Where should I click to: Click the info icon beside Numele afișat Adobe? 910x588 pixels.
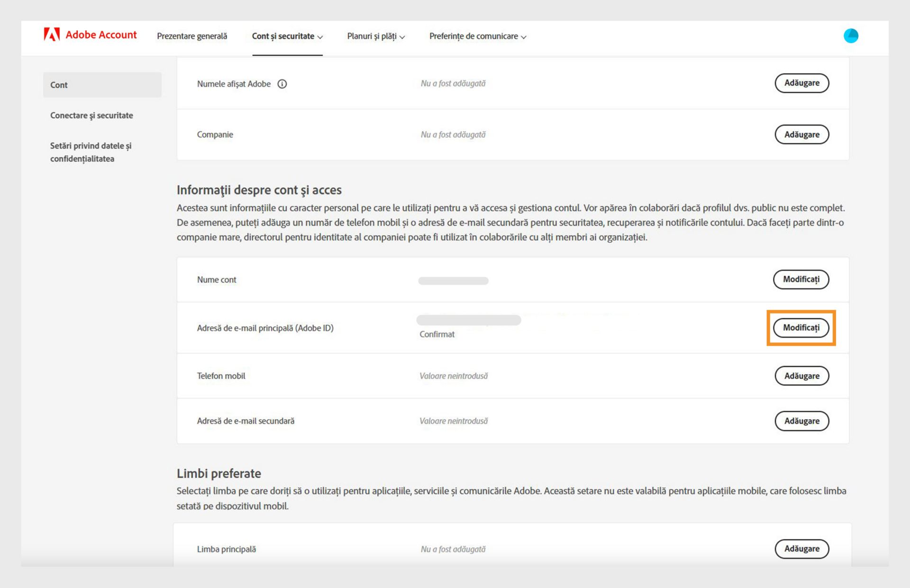(x=282, y=84)
